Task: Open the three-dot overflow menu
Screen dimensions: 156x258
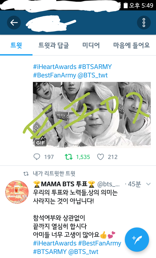Action: [x=144, y=22]
